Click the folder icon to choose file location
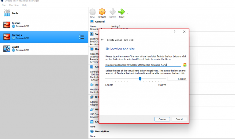This screenshot has width=235, height=139. 185,65
